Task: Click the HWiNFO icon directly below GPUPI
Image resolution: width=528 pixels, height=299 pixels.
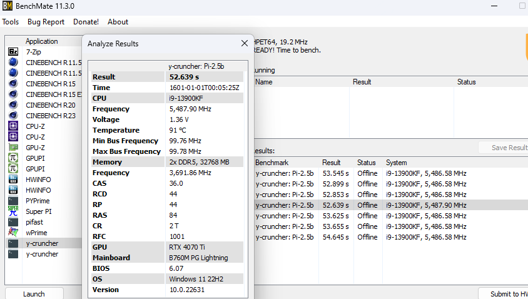Action: 13,180
